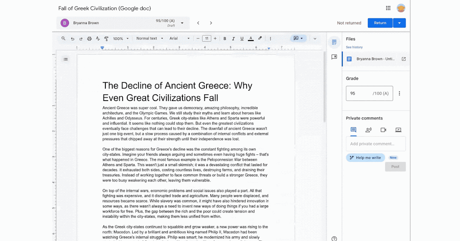Open the comment bank side icon
The height and width of the screenshot is (241, 460).
click(x=334, y=57)
